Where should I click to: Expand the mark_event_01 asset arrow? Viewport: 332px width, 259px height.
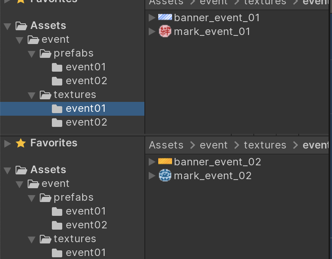(152, 32)
